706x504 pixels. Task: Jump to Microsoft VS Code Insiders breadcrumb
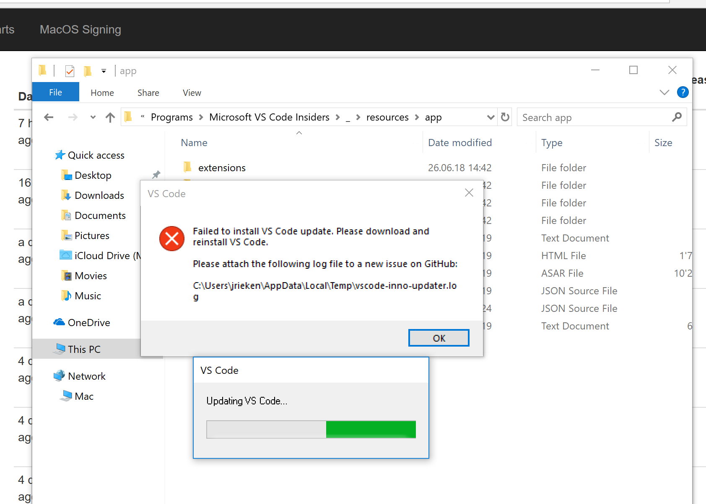point(269,117)
